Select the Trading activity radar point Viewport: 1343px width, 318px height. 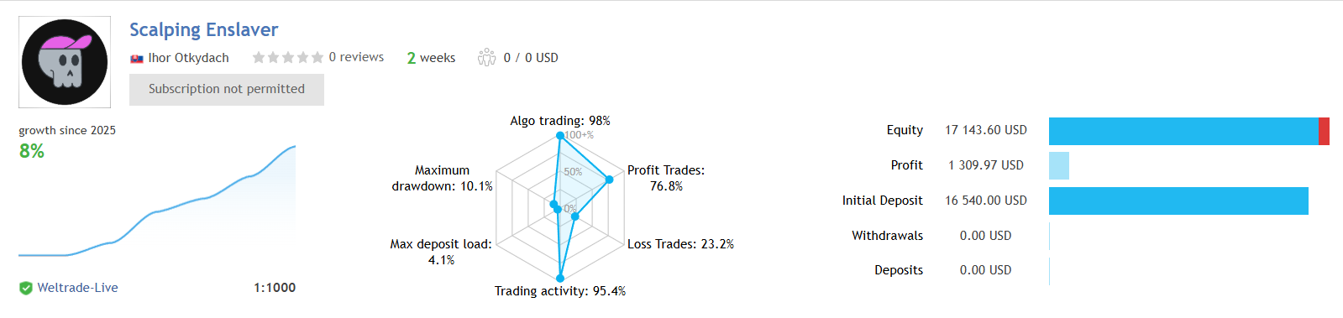tap(560, 278)
